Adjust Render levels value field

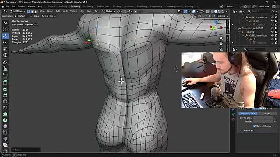pyautogui.click(x=263, y=121)
